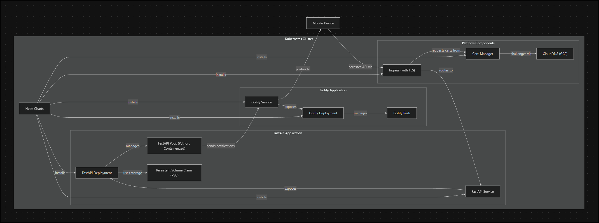
Task: Select the FastAPI Service node
Action: (483, 192)
